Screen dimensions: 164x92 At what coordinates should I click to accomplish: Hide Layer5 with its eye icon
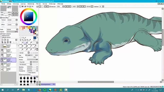point(2,59)
